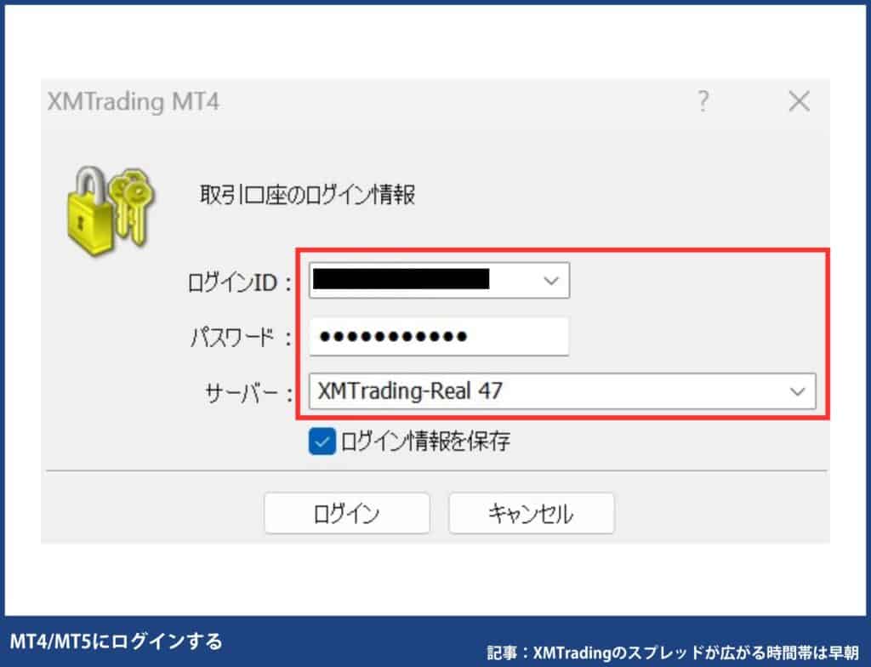Click the ログインID label

point(239,283)
